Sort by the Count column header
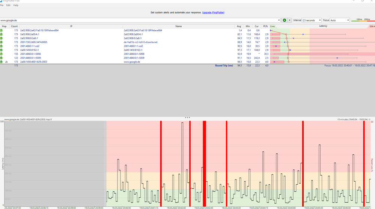 14,26
